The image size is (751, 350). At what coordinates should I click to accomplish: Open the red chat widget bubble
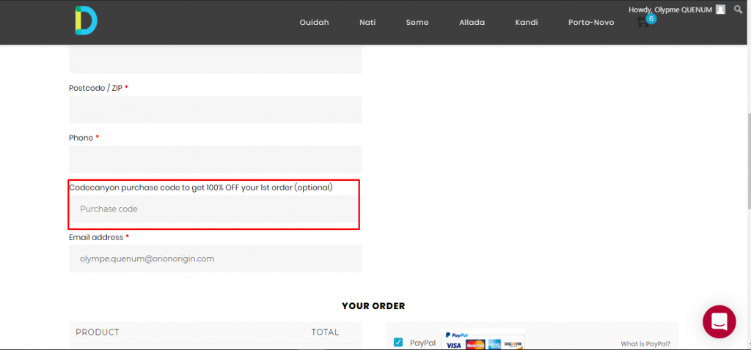719,321
